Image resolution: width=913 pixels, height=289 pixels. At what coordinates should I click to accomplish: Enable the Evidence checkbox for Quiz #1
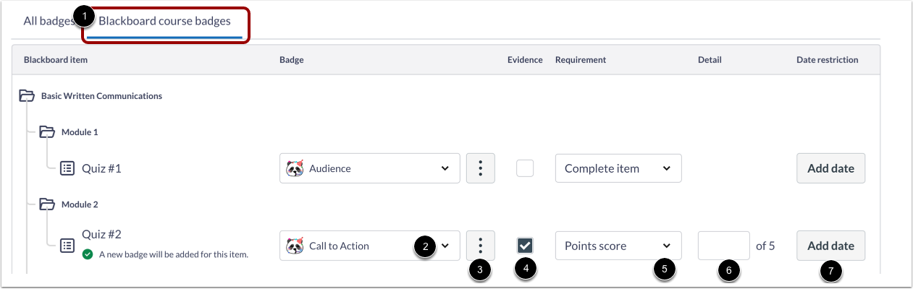click(x=525, y=168)
